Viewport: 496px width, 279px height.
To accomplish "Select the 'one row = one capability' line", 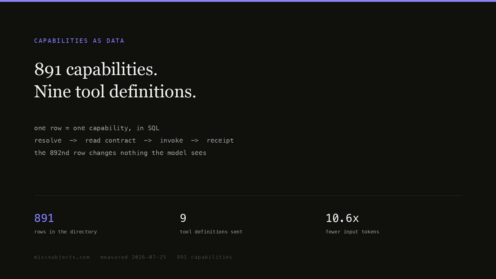I will pos(97,128).
